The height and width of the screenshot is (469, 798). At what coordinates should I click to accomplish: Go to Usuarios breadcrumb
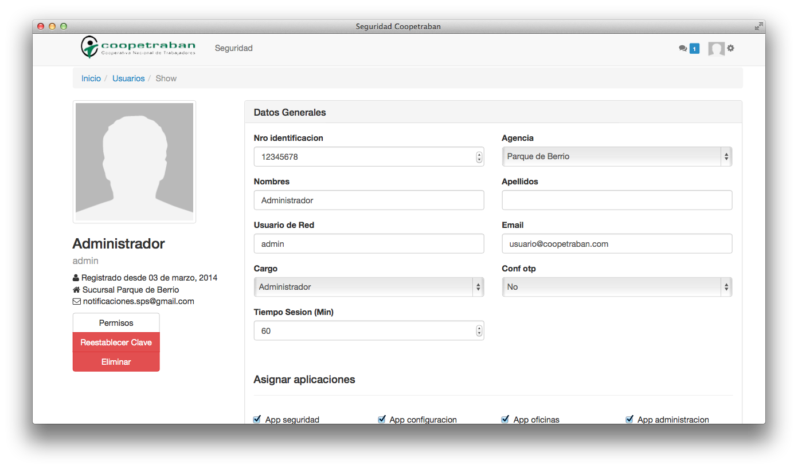[x=128, y=78]
